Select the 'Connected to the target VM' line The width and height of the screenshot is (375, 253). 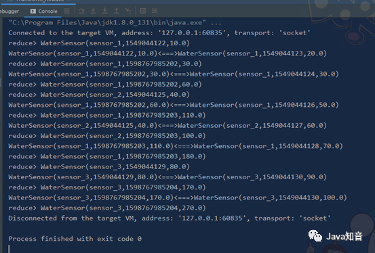click(159, 33)
